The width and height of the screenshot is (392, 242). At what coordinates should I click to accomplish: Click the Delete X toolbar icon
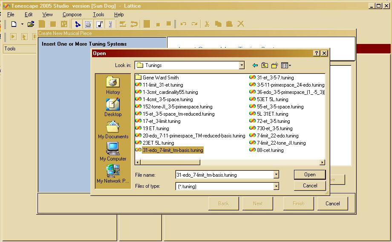(241, 24)
